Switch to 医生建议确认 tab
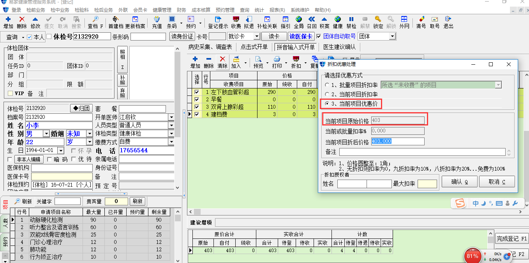Viewport: 529px width, 263px height. (339, 47)
